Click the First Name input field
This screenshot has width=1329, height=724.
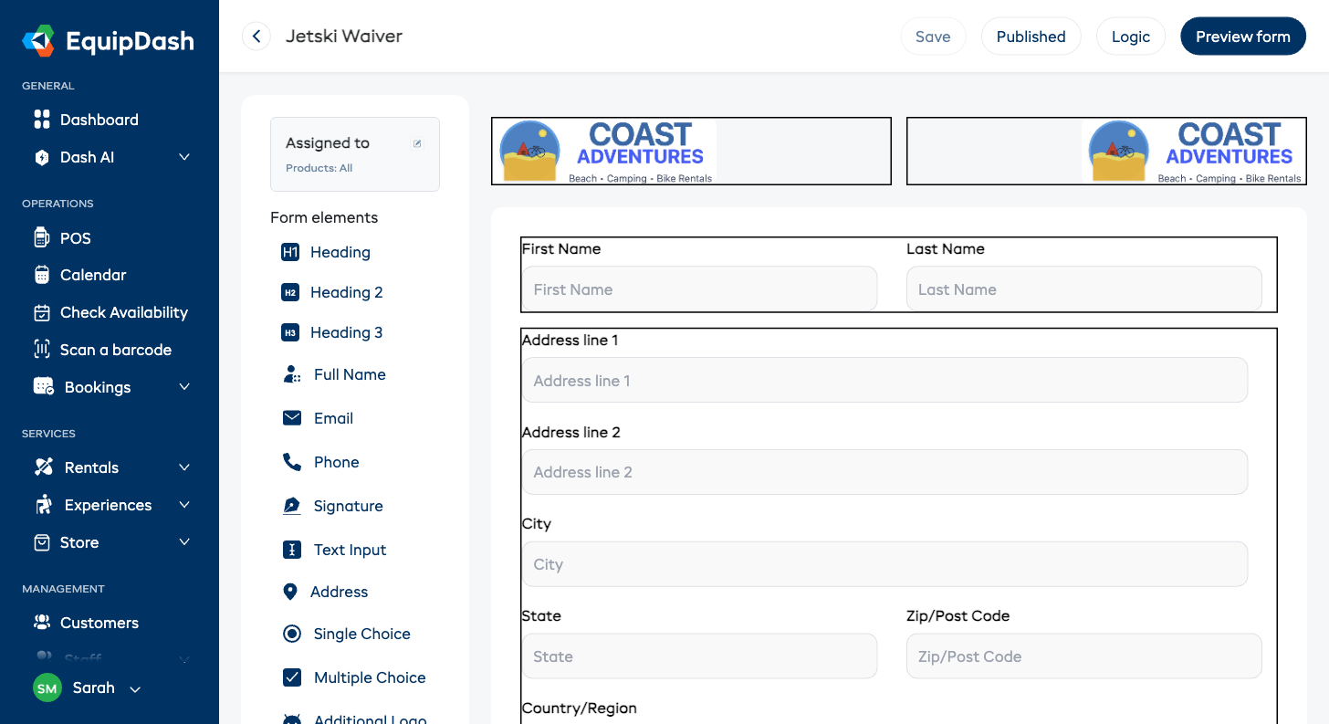[699, 289]
